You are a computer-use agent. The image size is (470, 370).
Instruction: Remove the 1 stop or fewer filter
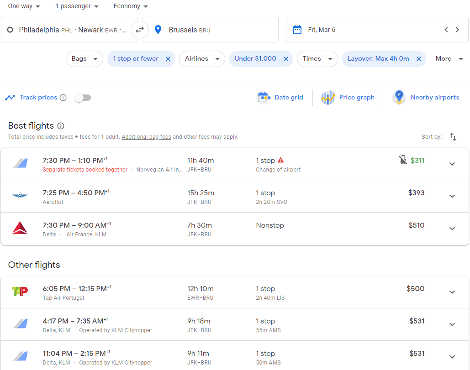(x=168, y=59)
